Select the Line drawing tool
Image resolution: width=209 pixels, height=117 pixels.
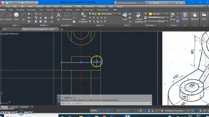pos(2,16)
